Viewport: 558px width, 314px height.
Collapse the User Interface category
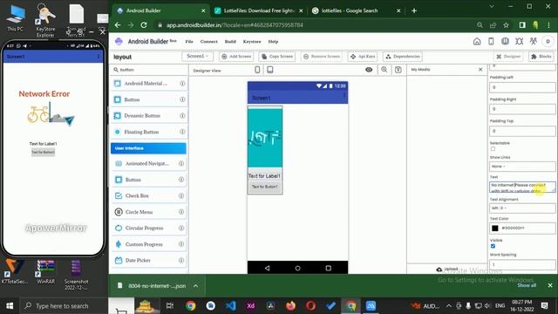click(148, 148)
